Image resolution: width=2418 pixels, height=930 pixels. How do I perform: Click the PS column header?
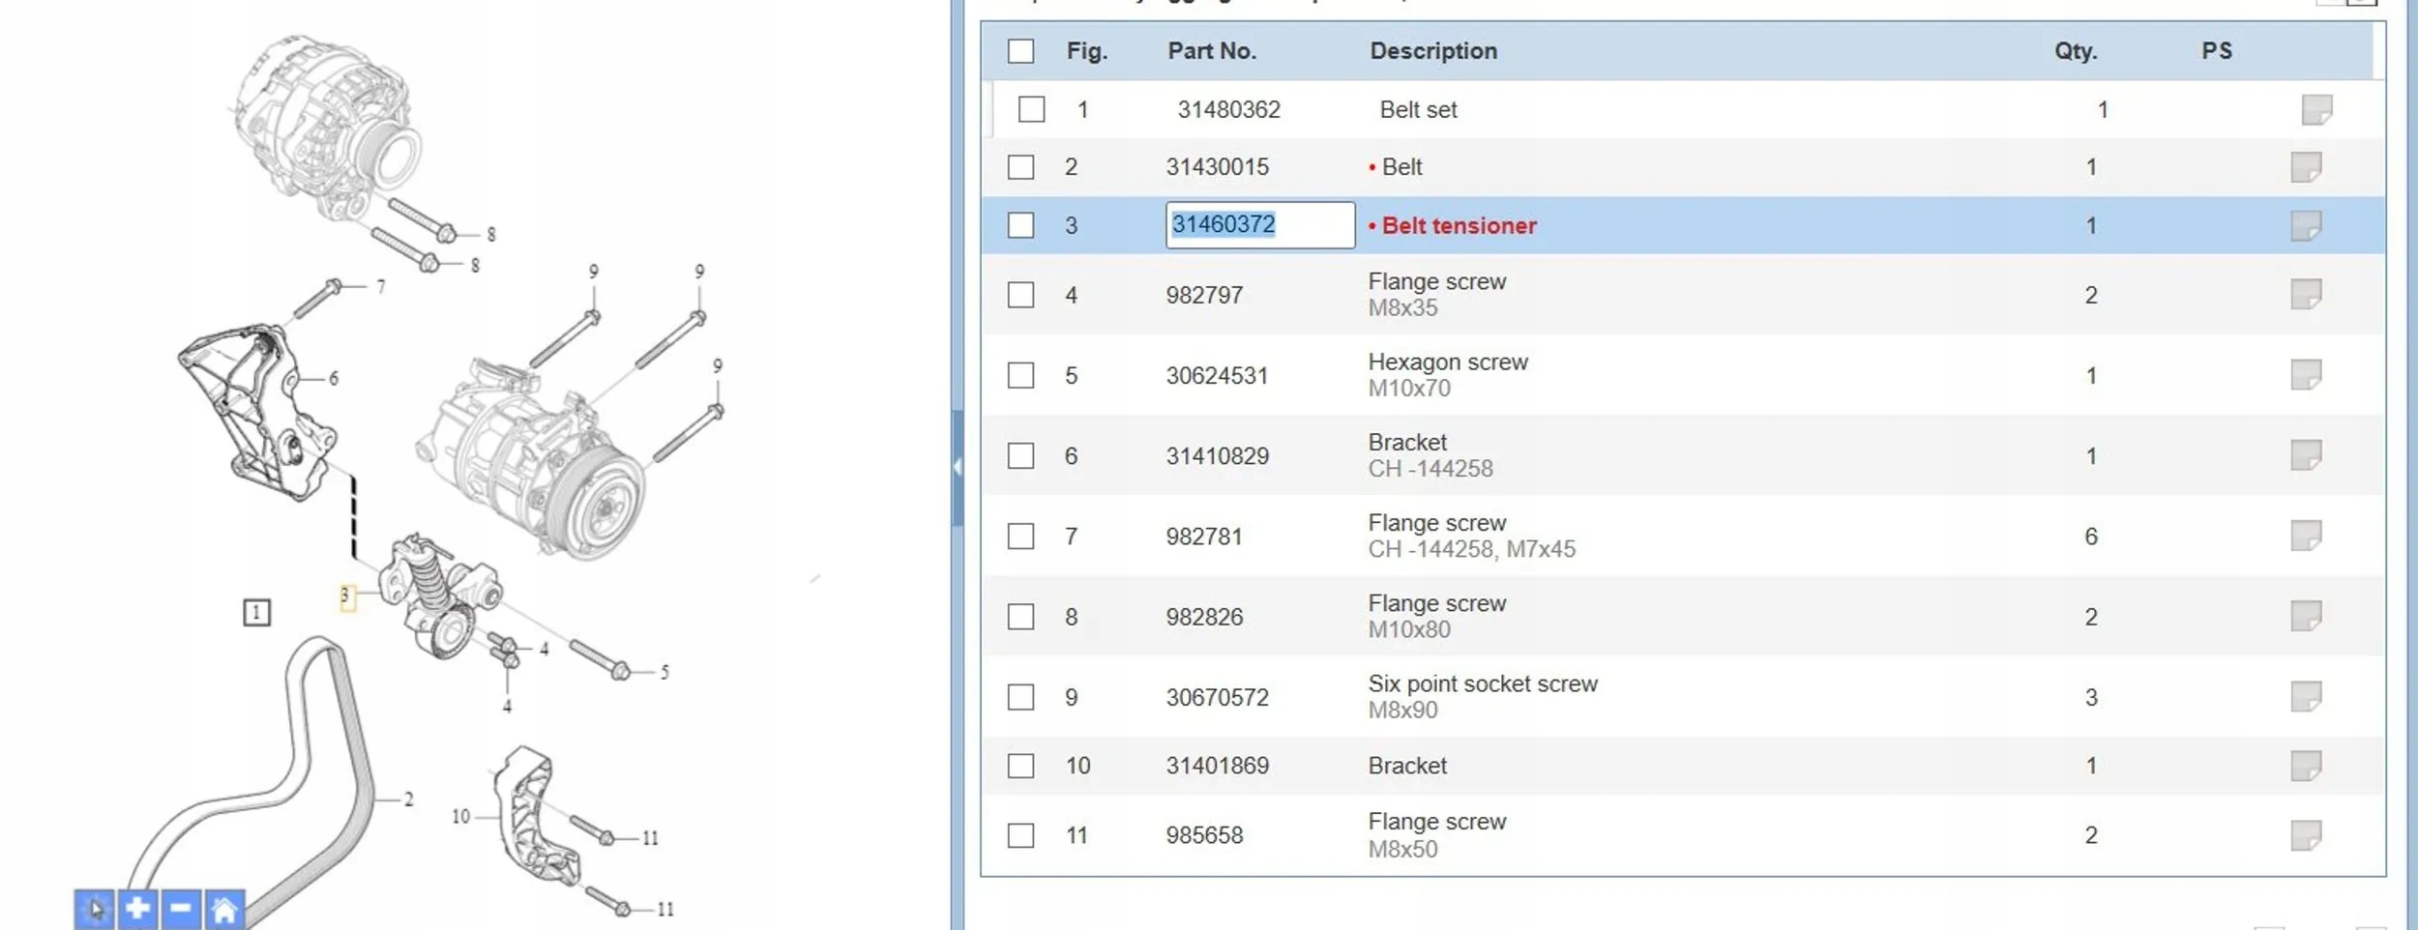pyautogui.click(x=2217, y=51)
